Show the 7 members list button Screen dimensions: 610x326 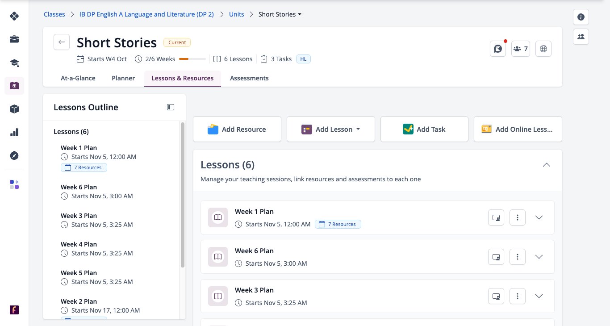pos(520,49)
